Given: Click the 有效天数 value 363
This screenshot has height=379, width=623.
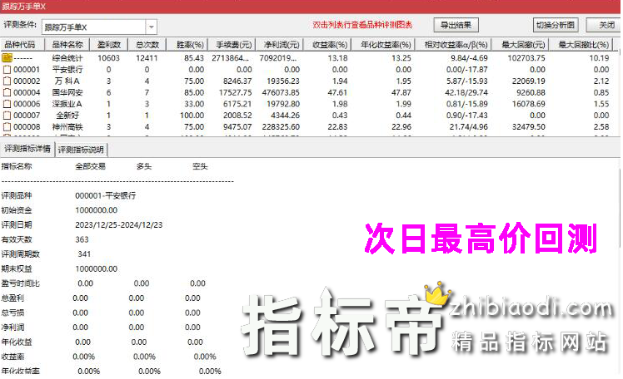Looking at the screenshot, I should click(x=82, y=239).
